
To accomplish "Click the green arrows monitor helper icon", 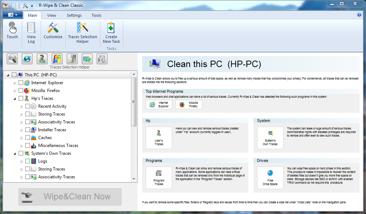I will point(87,59).
